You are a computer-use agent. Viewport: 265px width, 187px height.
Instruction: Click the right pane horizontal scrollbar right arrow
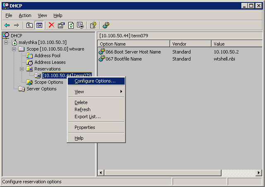(x=258, y=172)
